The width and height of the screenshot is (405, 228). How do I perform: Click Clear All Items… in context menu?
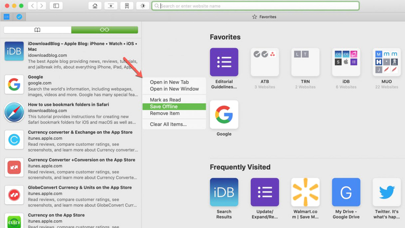pyautogui.click(x=168, y=124)
